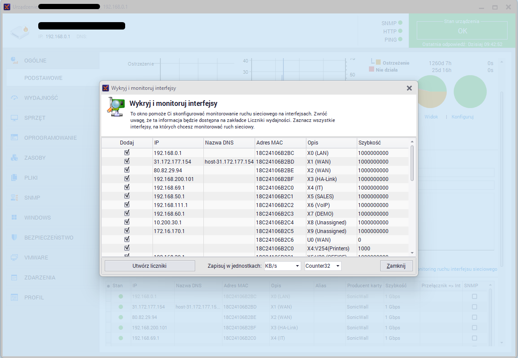
Task: Toggle checkbox for X6 (VoIP) interface
Action: tap(127, 205)
